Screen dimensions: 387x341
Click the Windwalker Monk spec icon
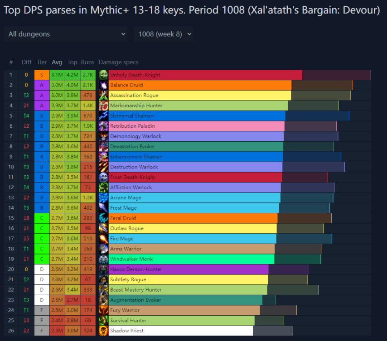pos(103,259)
